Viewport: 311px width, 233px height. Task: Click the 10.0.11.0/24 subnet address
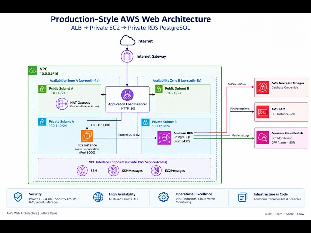click(x=58, y=126)
